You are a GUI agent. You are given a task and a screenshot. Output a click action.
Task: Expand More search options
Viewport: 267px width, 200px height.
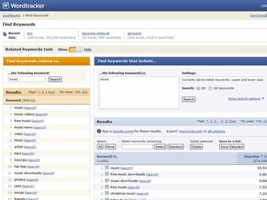pos(246,99)
